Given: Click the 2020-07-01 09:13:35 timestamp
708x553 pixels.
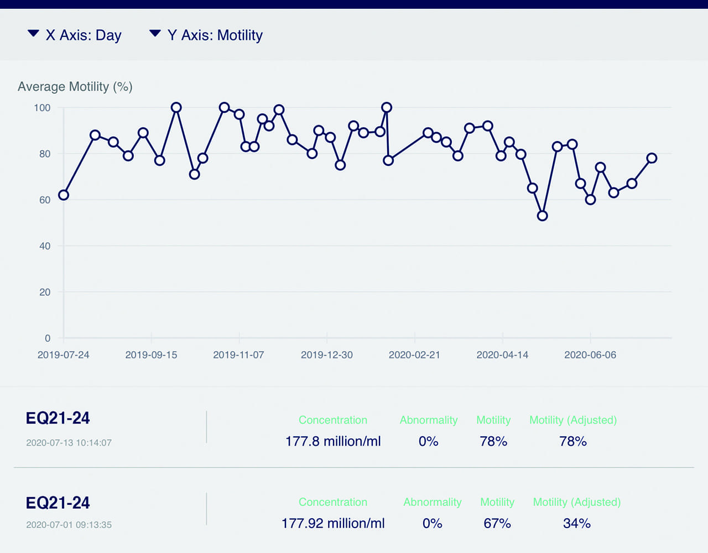Looking at the screenshot, I should point(69,525).
